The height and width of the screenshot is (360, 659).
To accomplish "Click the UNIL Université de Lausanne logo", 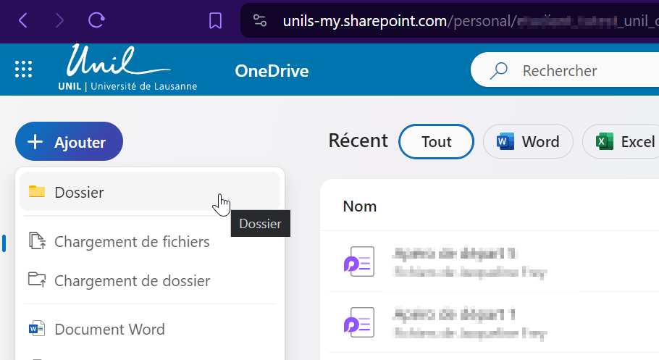I will pyautogui.click(x=127, y=69).
